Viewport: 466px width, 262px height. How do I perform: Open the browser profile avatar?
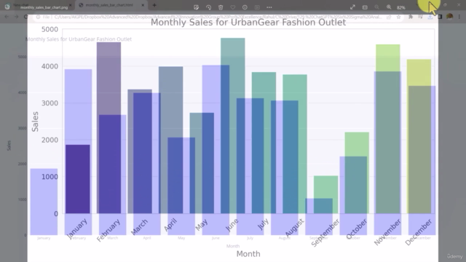tap(450, 17)
